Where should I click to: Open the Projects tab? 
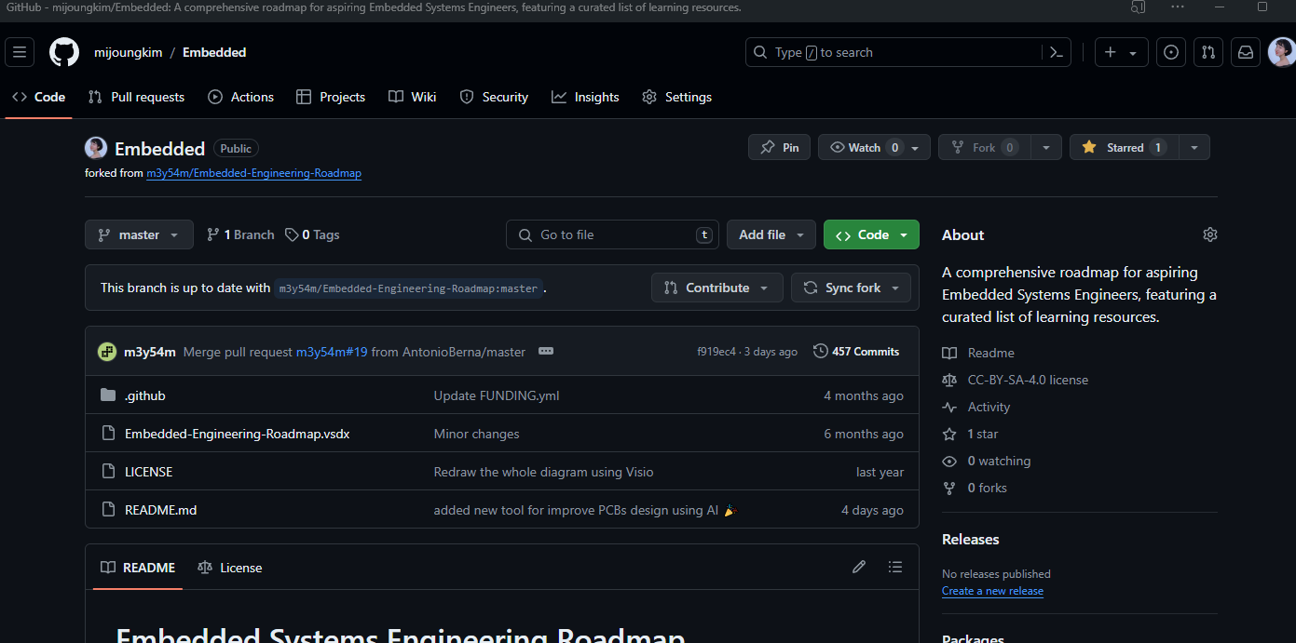pyautogui.click(x=331, y=97)
